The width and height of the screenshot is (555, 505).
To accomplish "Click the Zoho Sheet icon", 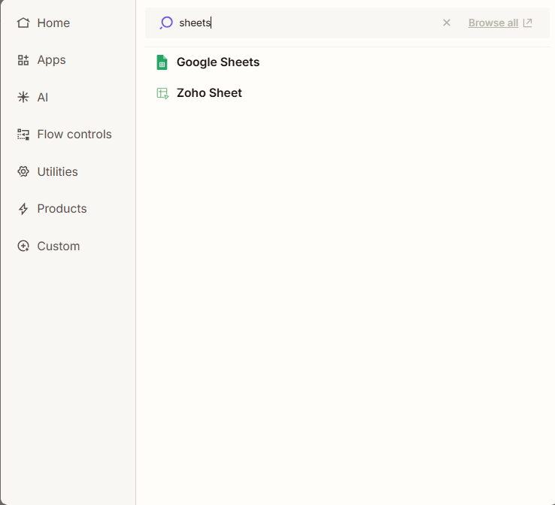I will (162, 93).
